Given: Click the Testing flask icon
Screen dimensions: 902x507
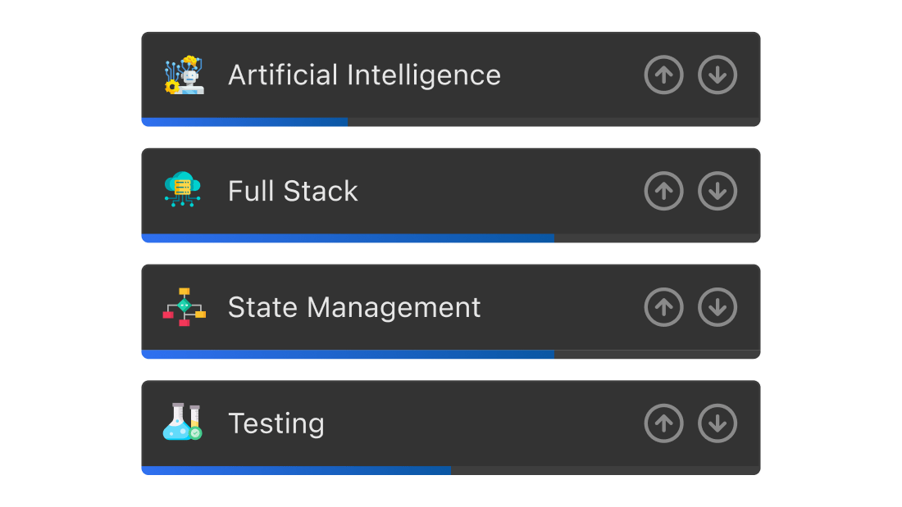Looking at the screenshot, I should [183, 423].
